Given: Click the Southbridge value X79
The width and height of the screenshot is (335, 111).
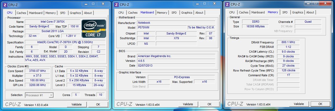Looking at the screenshot, I should point(176,38).
